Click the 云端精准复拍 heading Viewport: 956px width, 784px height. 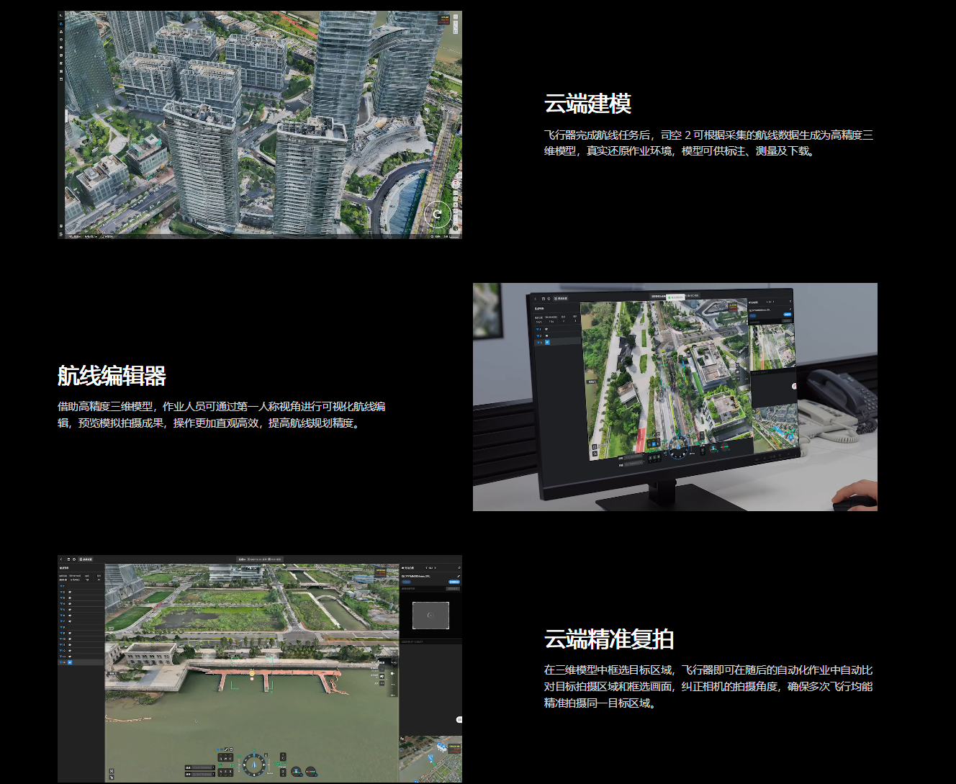pyautogui.click(x=608, y=639)
